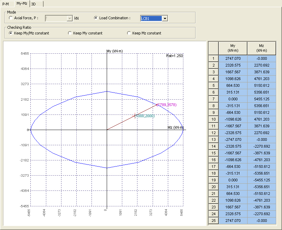The image size is (282, 230).
Task: Expand the LCB1 load combination dropdown
Action: click(165, 18)
